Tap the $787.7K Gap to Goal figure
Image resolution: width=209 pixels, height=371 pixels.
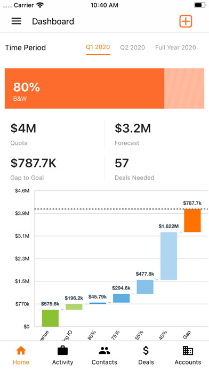(x=34, y=163)
